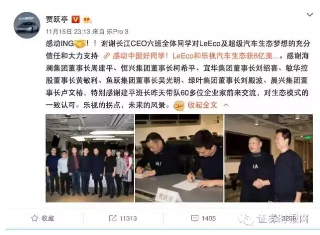Open the contract signing photo thumbnail
The image size is (320, 235).
coord(179,158)
